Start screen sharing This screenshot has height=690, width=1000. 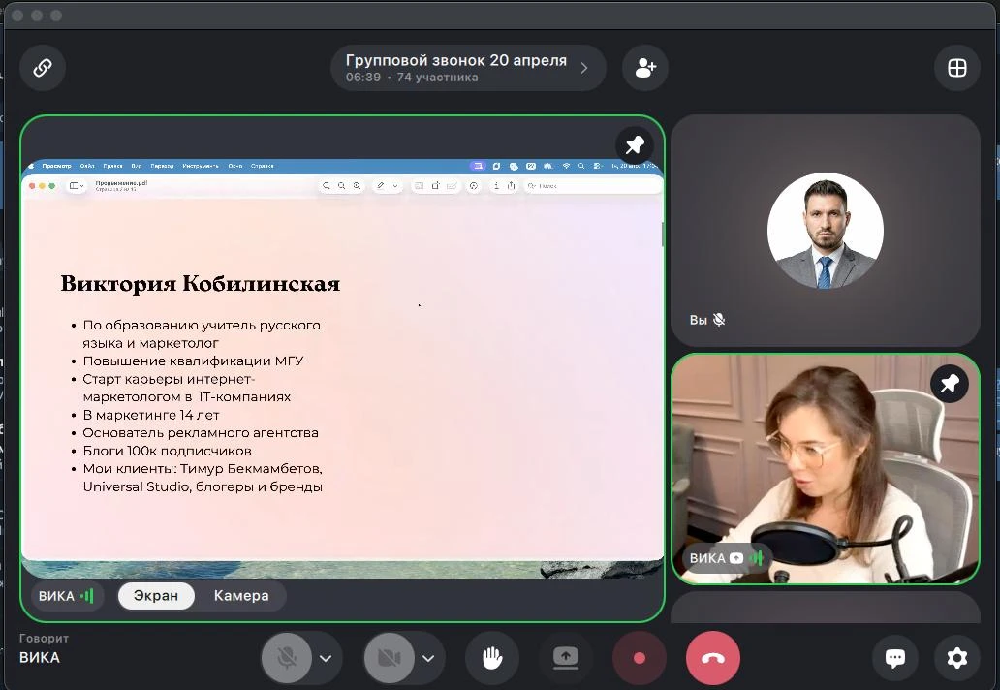[x=566, y=658]
